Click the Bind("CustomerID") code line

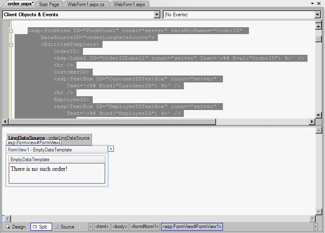coord(124,86)
